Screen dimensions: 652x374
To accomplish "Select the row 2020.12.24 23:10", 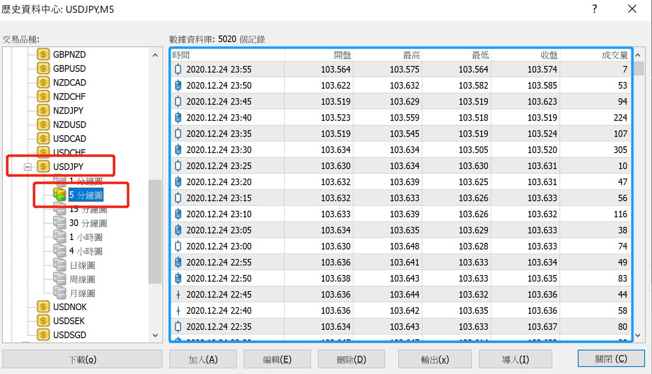I will [400, 214].
